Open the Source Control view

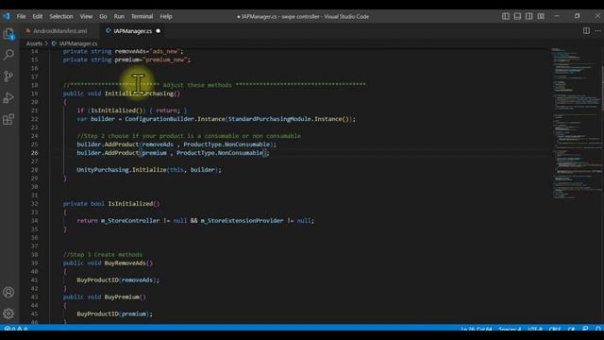click(8, 76)
